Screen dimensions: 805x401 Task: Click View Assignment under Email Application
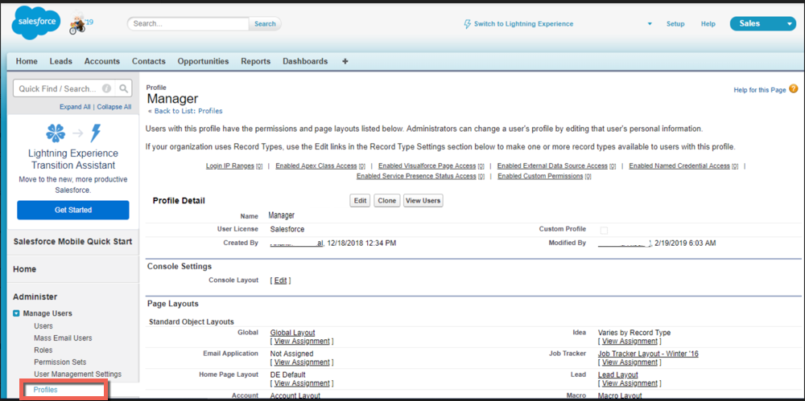click(x=302, y=362)
